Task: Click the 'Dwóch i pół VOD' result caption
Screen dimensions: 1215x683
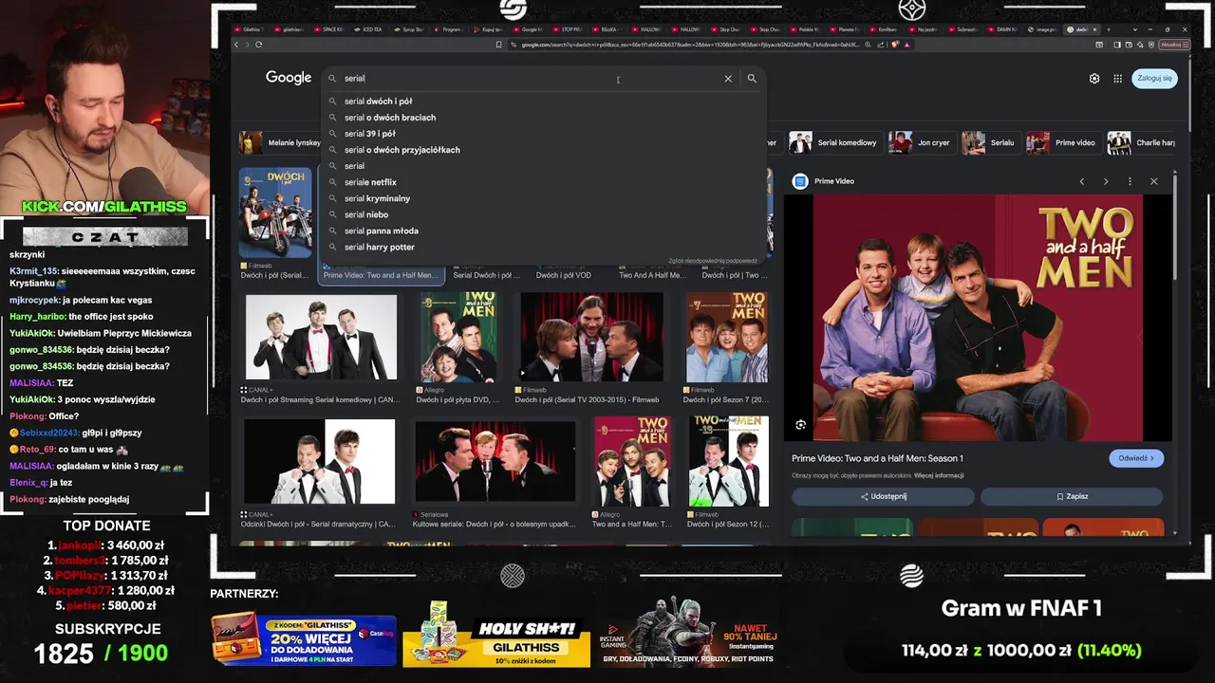Action: click(x=563, y=275)
